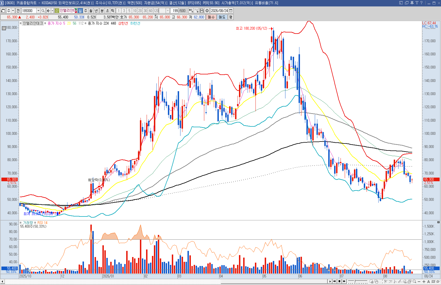Click the 종가 지수 5 moving average label
The width and height of the screenshot is (441, 285).
[x=56, y=23]
